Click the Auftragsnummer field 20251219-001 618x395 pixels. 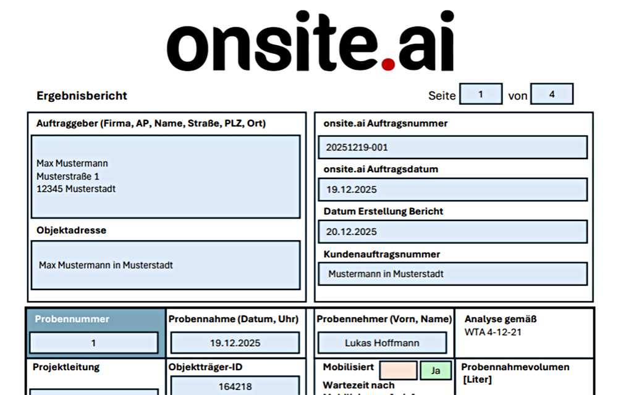(x=452, y=148)
